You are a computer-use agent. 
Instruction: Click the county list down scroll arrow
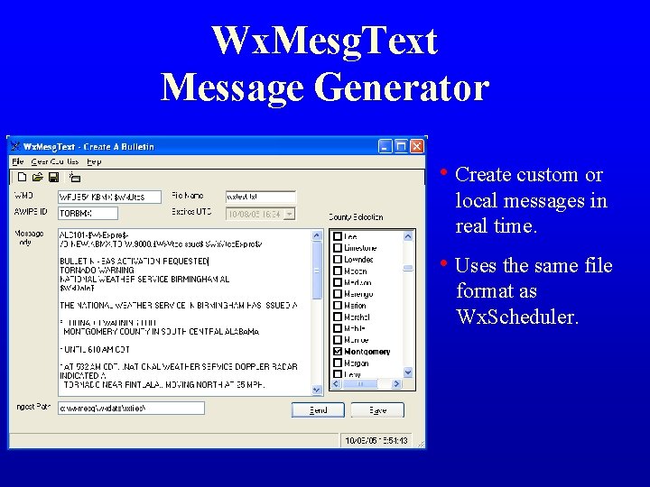coord(408,372)
